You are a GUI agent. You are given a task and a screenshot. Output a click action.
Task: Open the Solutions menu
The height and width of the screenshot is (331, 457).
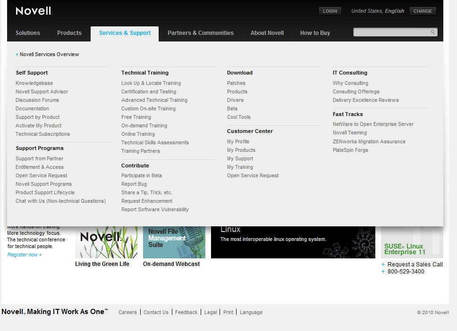click(x=28, y=33)
